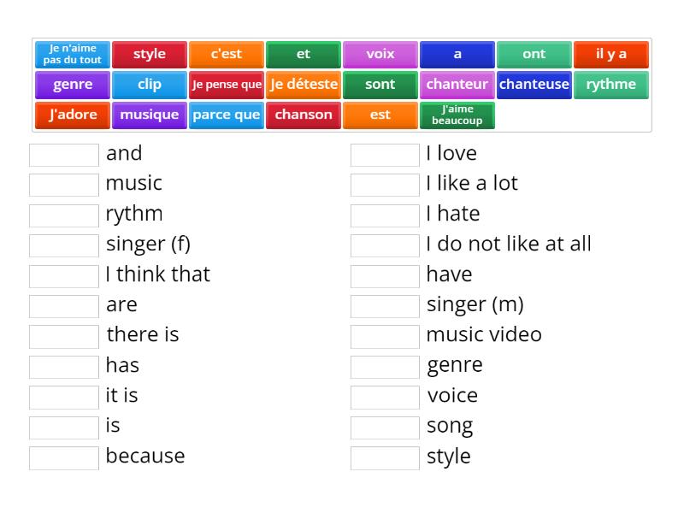Viewport: 684px width, 513px height.
Task: Click the empty box beside 'music video'
Action: point(385,335)
